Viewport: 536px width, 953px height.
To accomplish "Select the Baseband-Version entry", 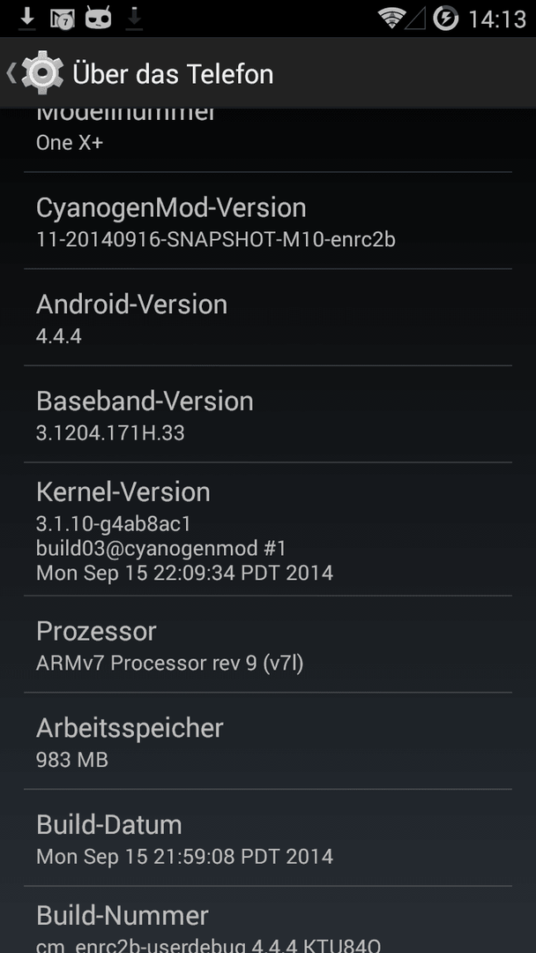I will (x=268, y=415).
